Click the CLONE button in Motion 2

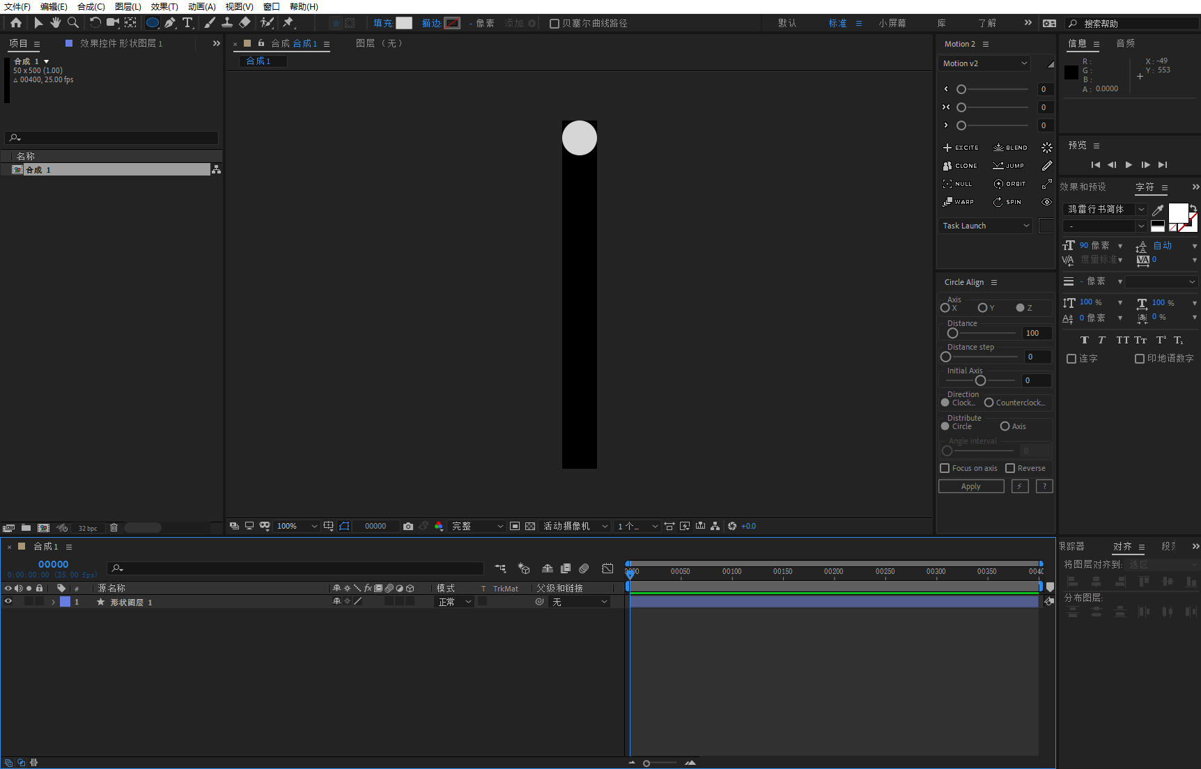(960, 166)
